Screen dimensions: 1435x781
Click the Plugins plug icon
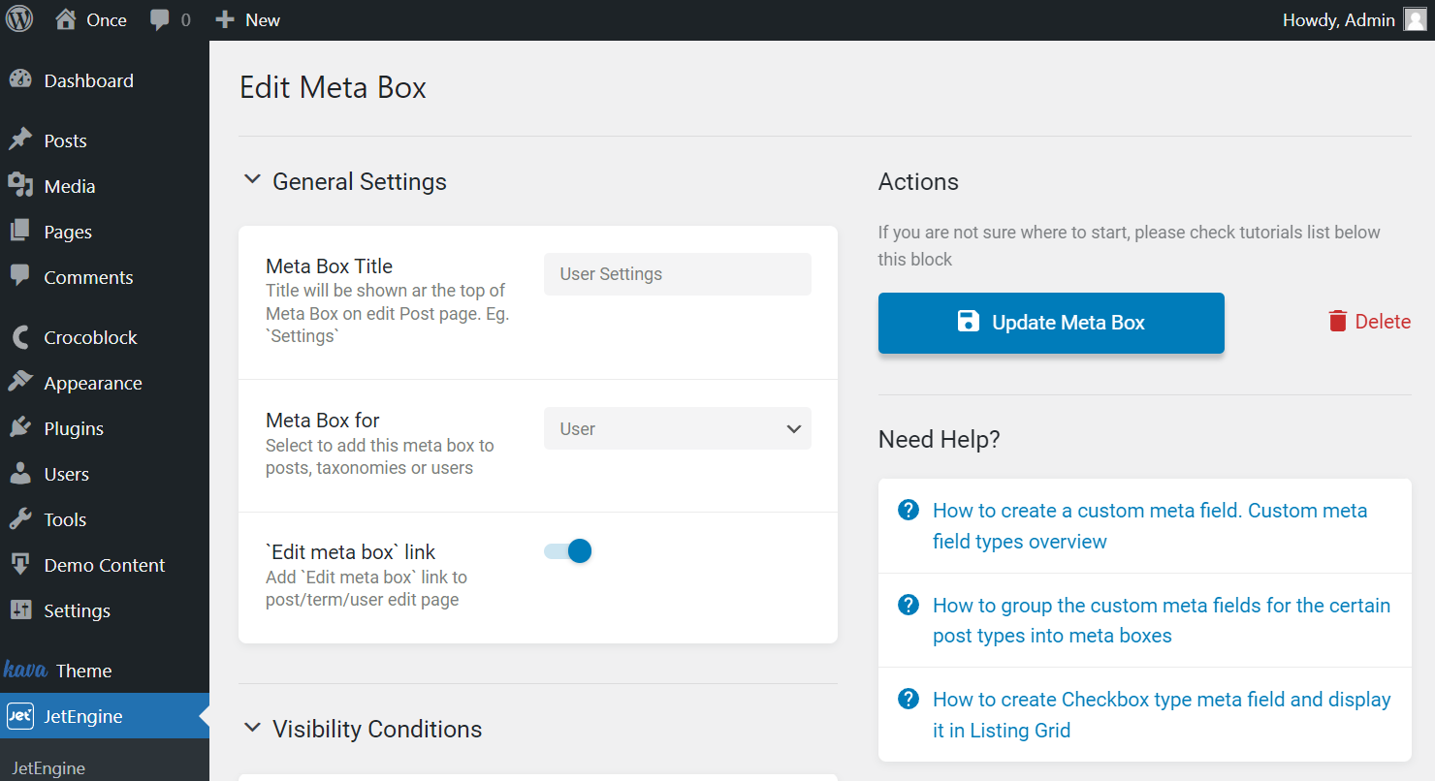20,428
